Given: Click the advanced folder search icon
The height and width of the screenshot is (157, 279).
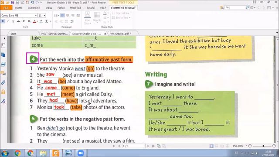Looking at the screenshot, I should [222, 8].
